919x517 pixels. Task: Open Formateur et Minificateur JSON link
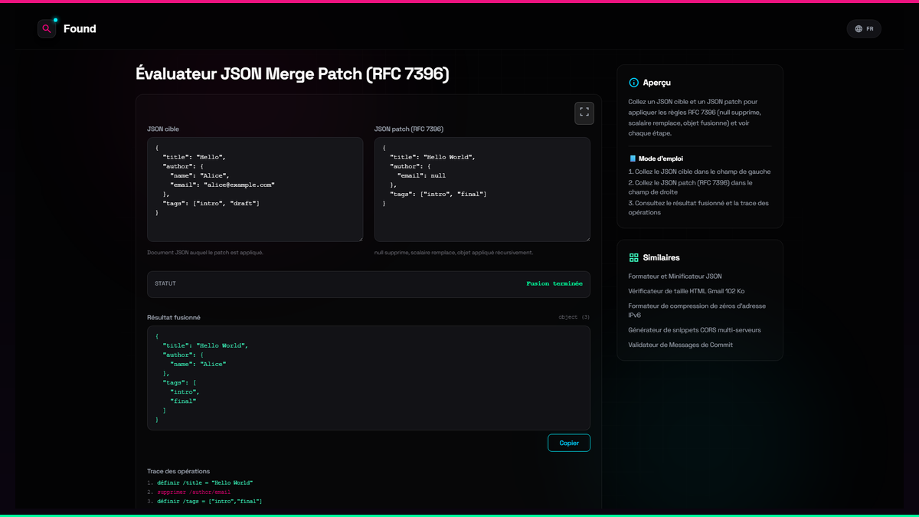click(675, 276)
